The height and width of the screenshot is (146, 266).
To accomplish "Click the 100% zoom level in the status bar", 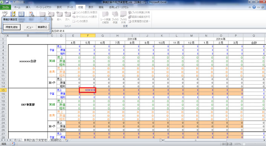I will tap(237, 144).
